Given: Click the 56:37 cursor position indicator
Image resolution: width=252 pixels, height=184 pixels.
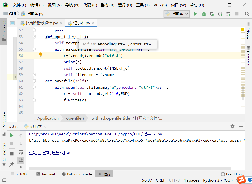Looking at the screenshot, I should (147, 180).
